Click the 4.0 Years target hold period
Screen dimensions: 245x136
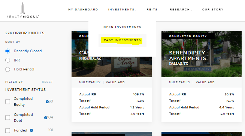137,114
